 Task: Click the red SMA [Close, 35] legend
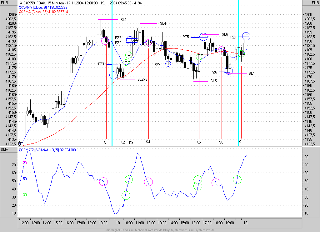[43, 12]
